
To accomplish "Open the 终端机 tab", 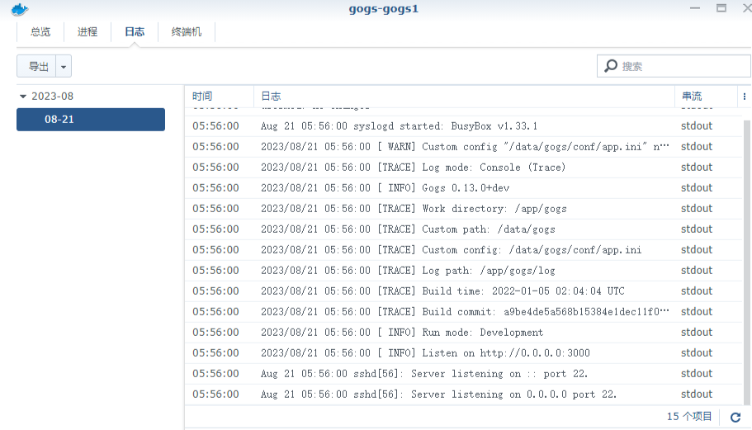I will [x=186, y=32].
